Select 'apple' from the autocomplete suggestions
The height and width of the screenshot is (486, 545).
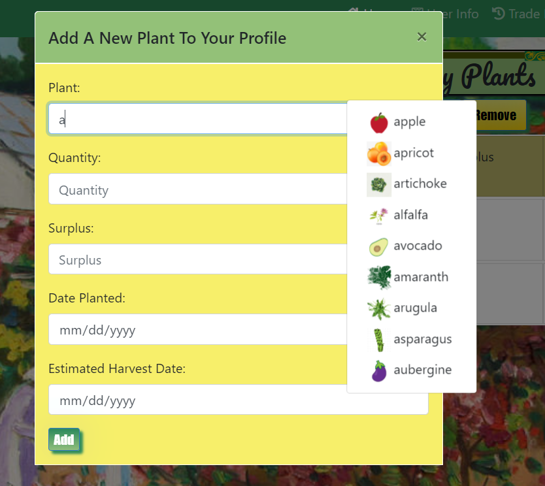tap(410, 122)
